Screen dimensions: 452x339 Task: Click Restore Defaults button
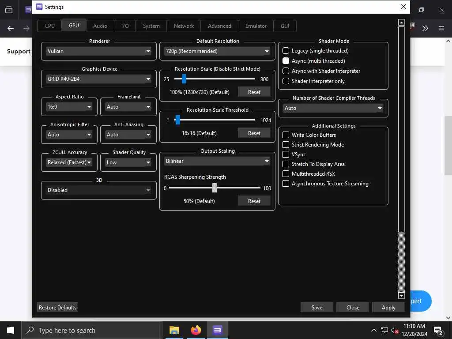[57, 307]
